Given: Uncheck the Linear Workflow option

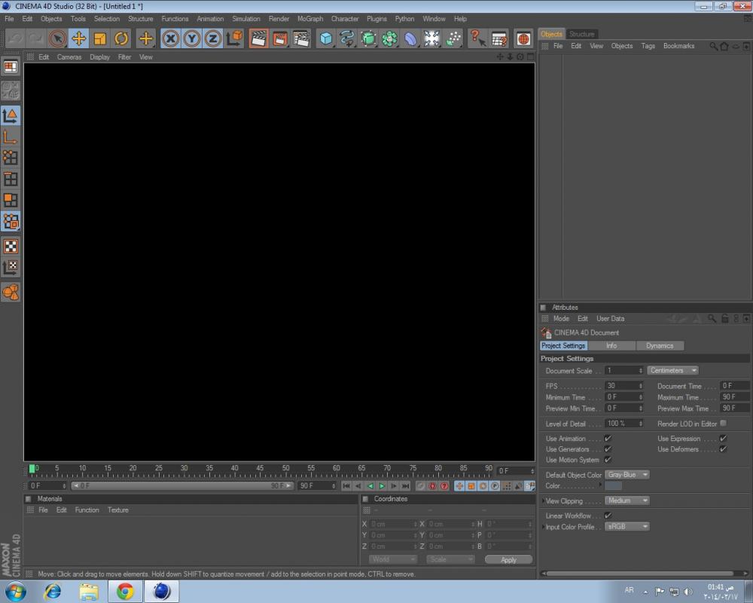Looking at the screenshot, I should [x=608, y=516].
